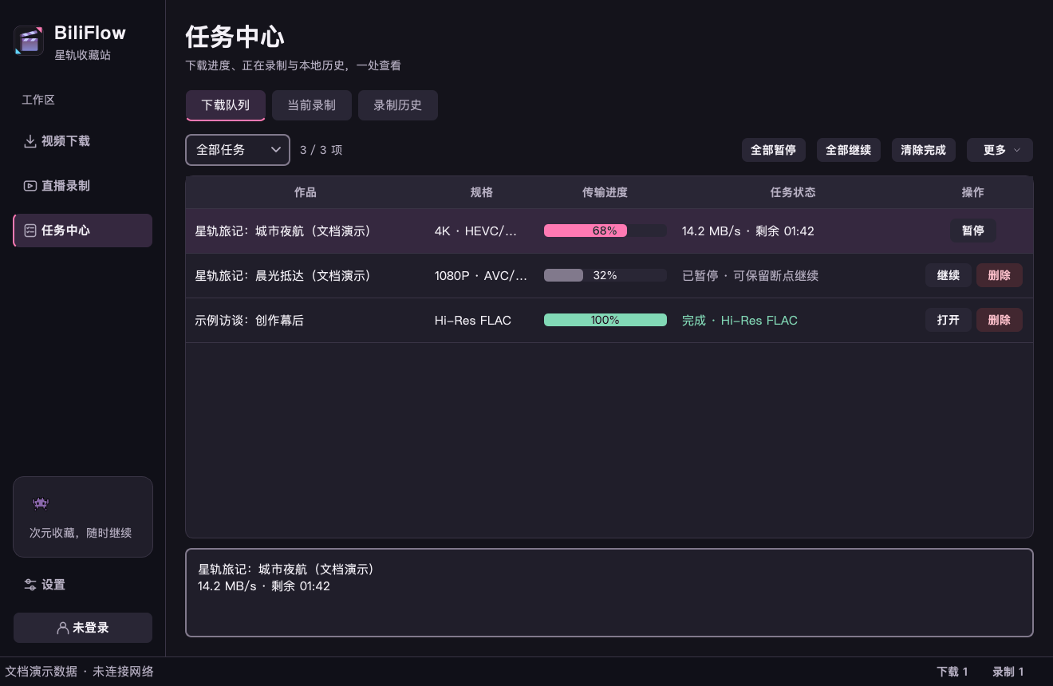Click the 已暂停 · 可保留断点继续 status
Viewport: 1053px width, 686px height.
point(750,275)
